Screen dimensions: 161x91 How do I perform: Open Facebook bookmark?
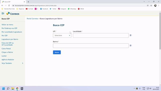44,9
